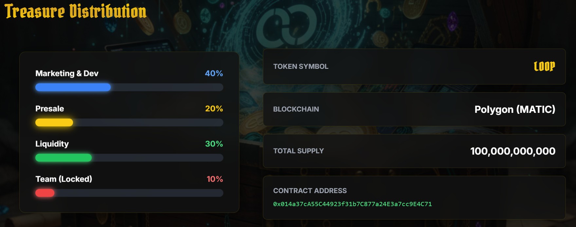Screen dimensions: 576x227
Task: Click the Polygon (MATIC) blockchain label
Action: point(515,110)
